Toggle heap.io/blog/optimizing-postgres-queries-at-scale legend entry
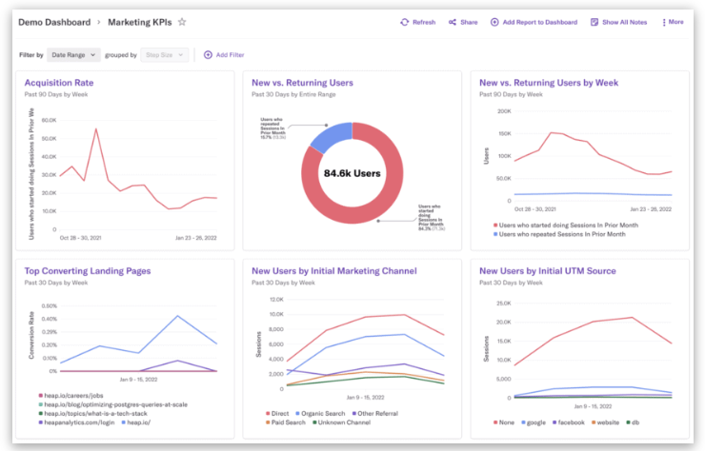The height and width of the screenshot is (451, 705). [x=112, y=404]
